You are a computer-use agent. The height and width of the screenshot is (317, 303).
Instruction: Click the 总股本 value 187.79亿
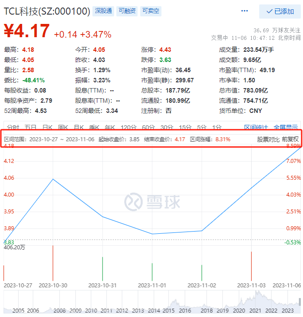(x=178, y=90)
